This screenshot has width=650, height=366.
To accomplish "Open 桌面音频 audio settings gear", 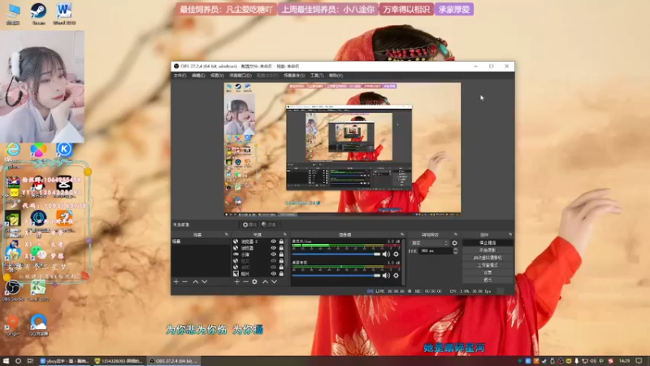I will point(396,275).
